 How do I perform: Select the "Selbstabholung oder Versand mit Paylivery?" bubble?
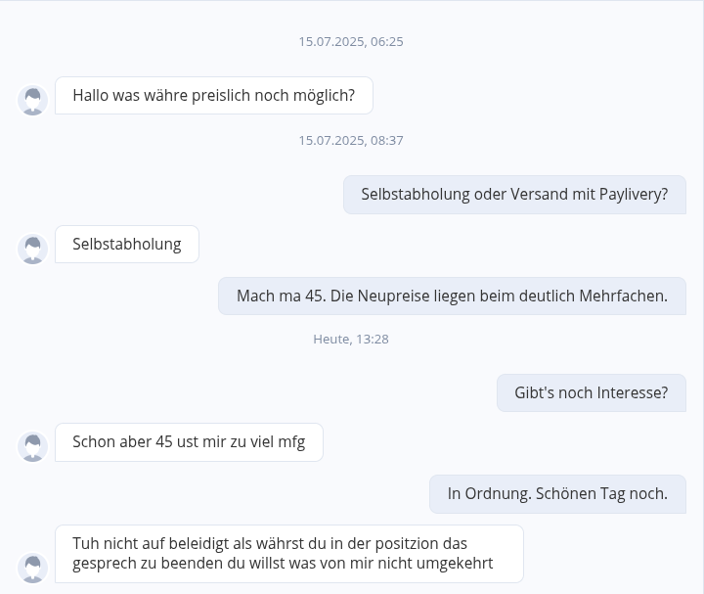[x=514, y=195]
